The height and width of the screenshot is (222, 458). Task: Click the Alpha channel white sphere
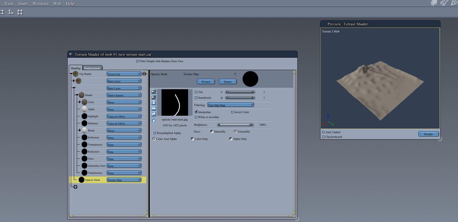(84, 109)
